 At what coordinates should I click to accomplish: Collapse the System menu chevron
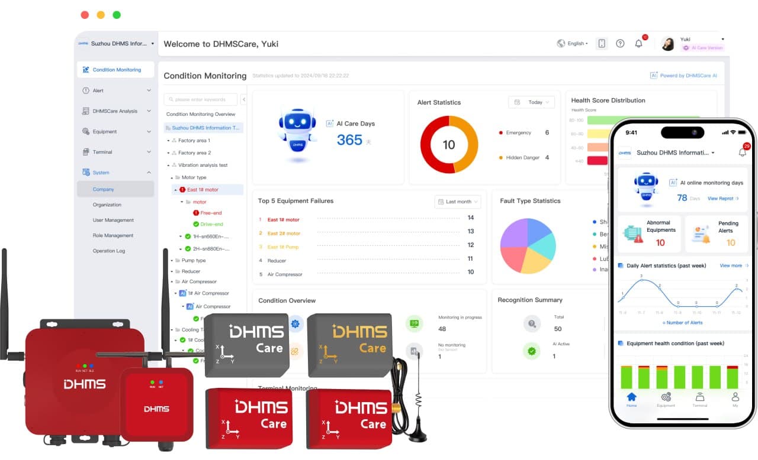149,173
